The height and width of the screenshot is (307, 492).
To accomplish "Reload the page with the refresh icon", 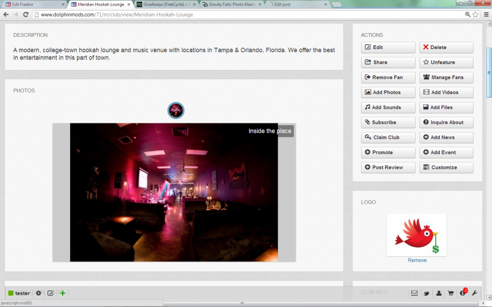I will tap(26, 14).
